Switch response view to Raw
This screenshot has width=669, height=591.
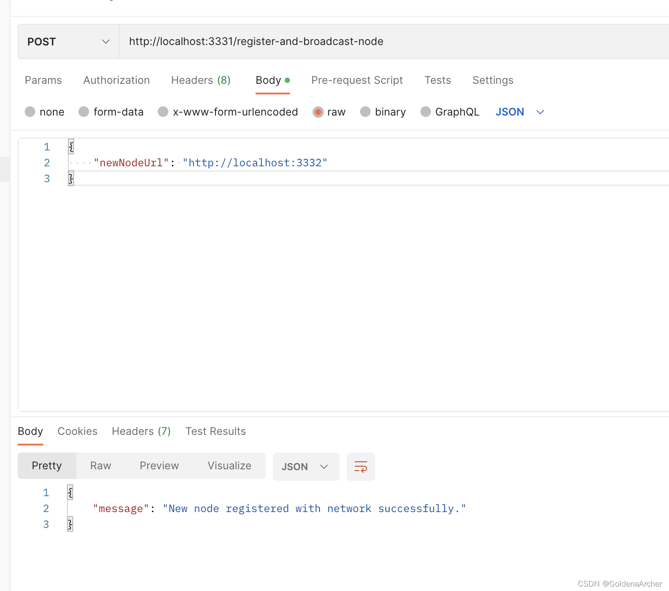[100, 466]
